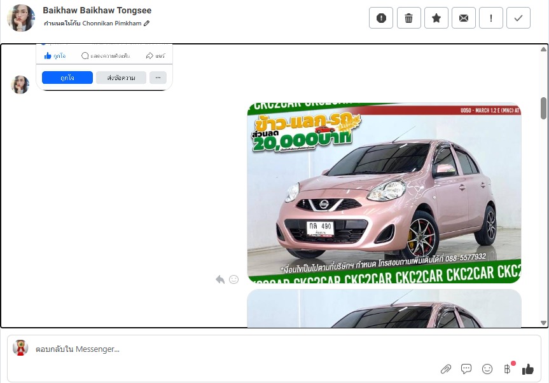The height and width of the screenshot is (383, 549).
Task: Reply to the pink car image message
Action: click(220, 279)
